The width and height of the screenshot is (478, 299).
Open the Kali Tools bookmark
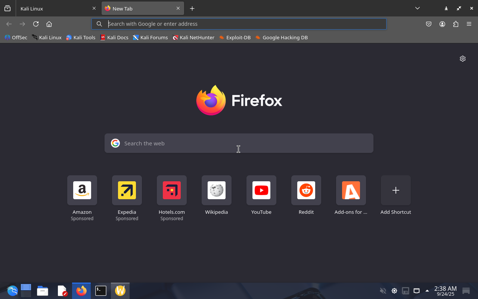tap(81, 37)
